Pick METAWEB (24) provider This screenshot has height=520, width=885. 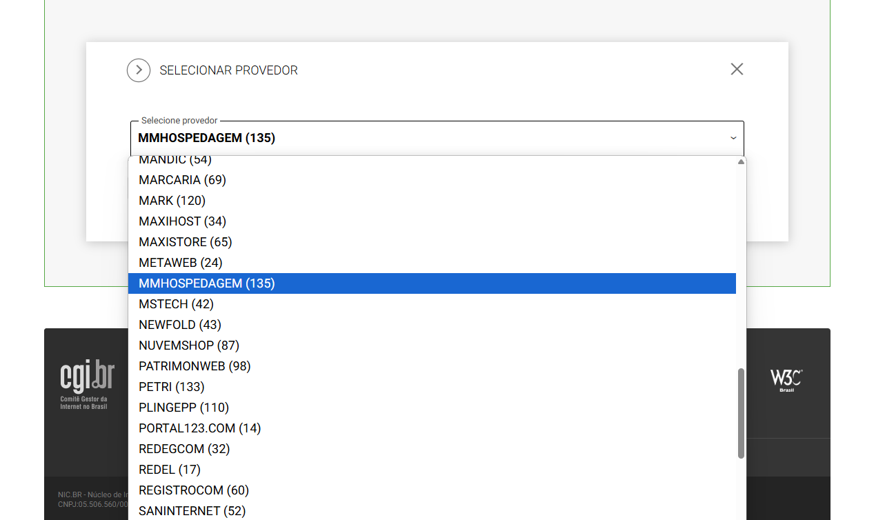pyautogui.click(x=432, y=263)
